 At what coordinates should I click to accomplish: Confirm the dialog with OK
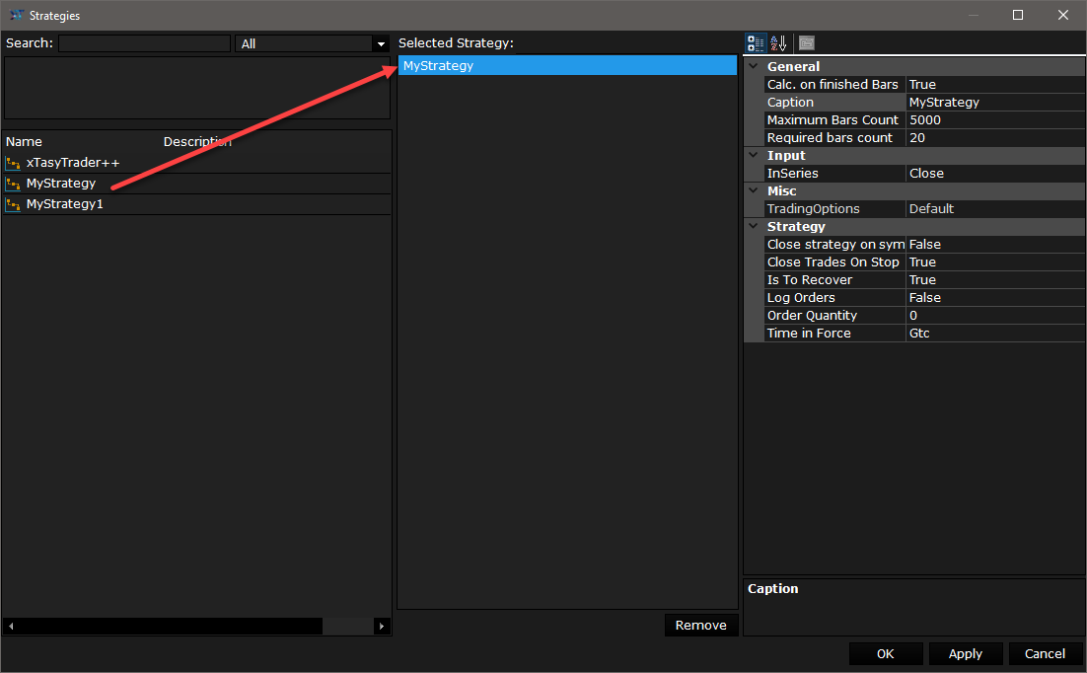(x=885, y=653)
